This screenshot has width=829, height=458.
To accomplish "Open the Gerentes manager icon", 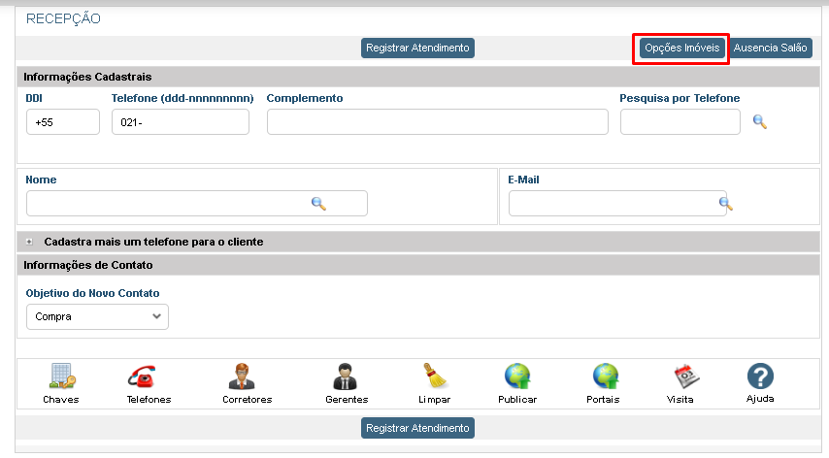I will coord(347,376).
